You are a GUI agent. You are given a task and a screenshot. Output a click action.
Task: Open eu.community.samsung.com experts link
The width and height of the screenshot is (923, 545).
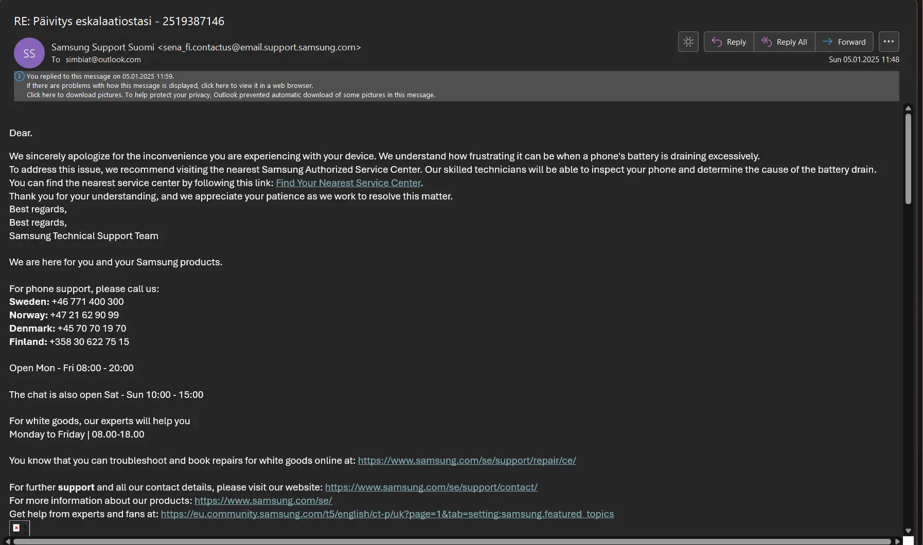(x=387, y=514)
